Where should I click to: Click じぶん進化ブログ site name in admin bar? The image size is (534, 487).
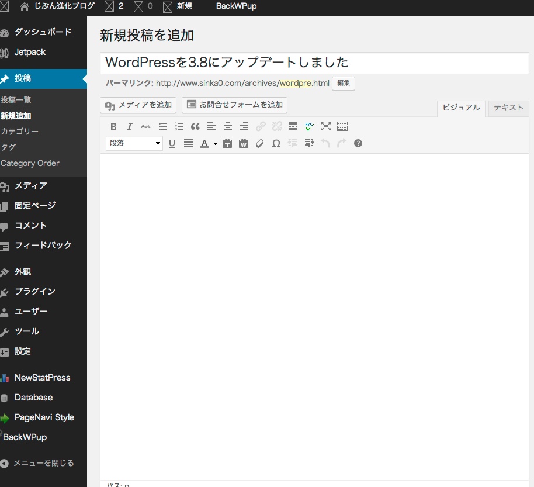65,6
